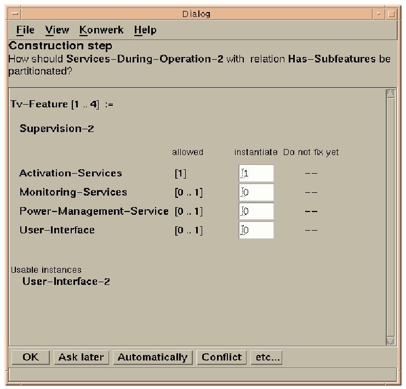Click the allowed column header

188,152
